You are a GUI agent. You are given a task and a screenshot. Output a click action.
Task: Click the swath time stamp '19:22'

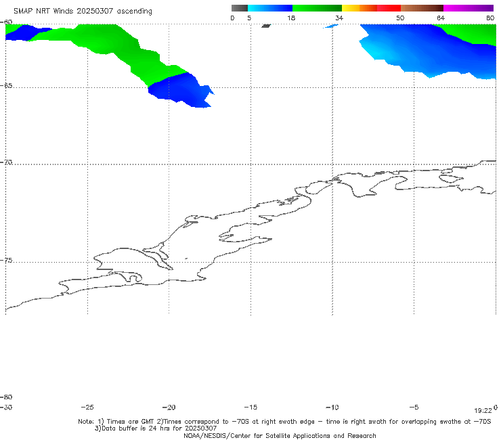pos(483,411)
